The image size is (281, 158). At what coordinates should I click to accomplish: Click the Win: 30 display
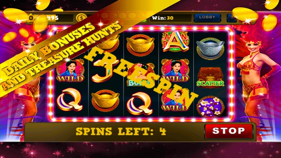point(170,18)
